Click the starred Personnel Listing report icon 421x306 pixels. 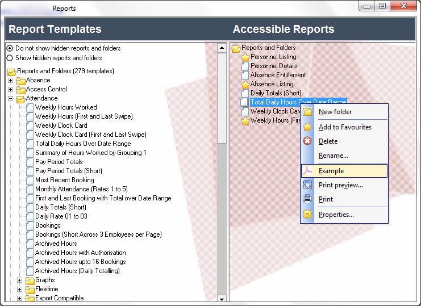[x=245, y=57]
